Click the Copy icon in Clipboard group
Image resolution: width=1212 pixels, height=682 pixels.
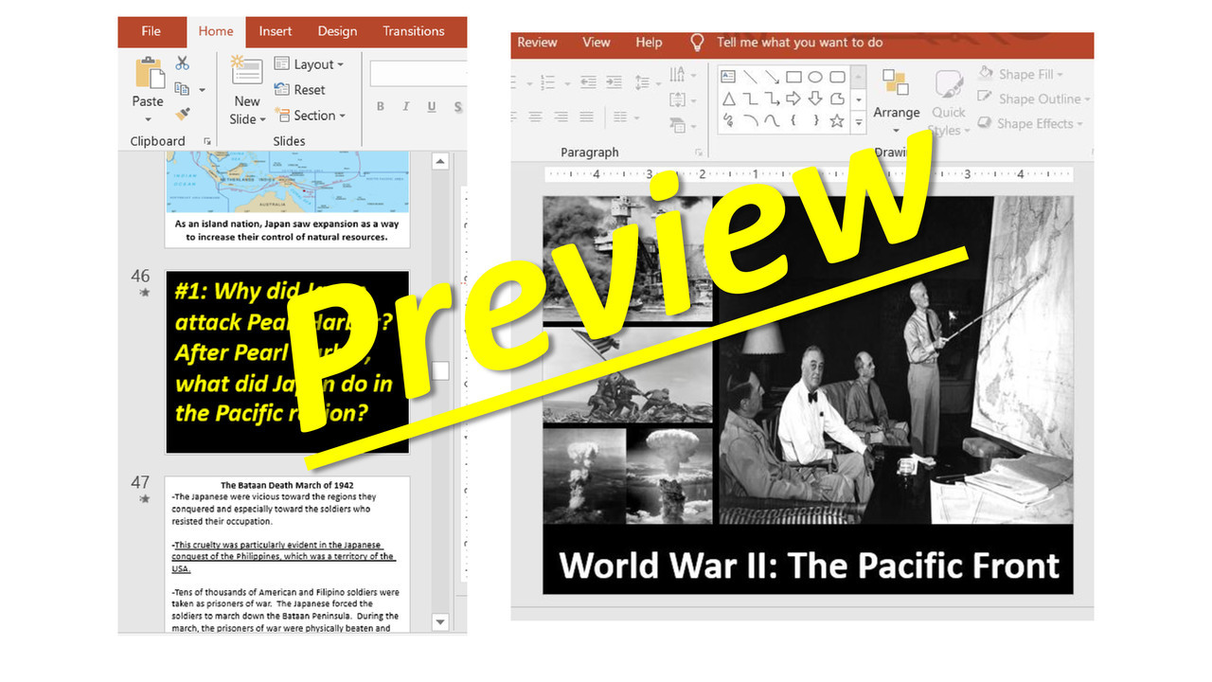[x=183, y=88]
